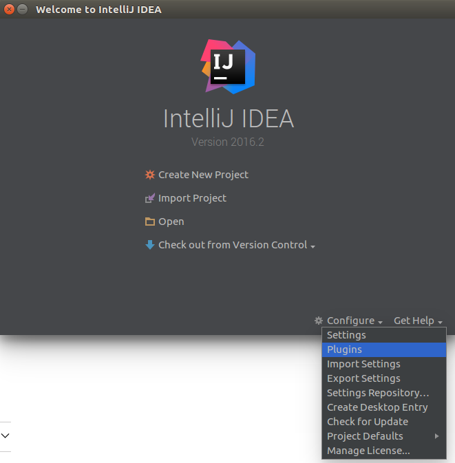
Task: Click the Open folder icon
Action: coord(150,222)
